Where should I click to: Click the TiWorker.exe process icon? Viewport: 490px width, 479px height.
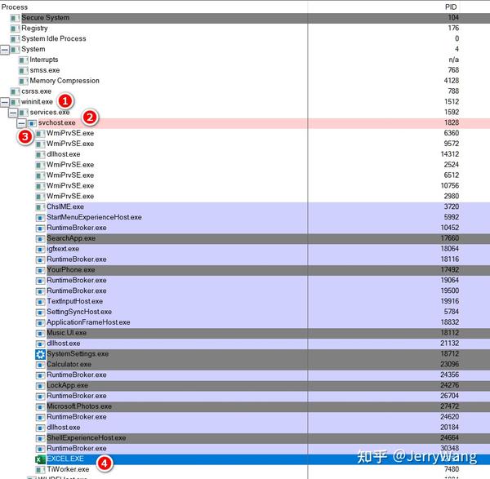click(x=40, y=470)
